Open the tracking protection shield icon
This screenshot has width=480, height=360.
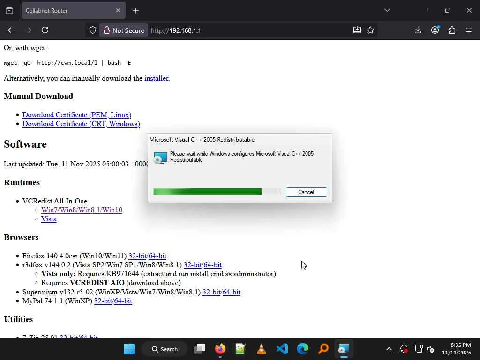[x=93, y=30]
